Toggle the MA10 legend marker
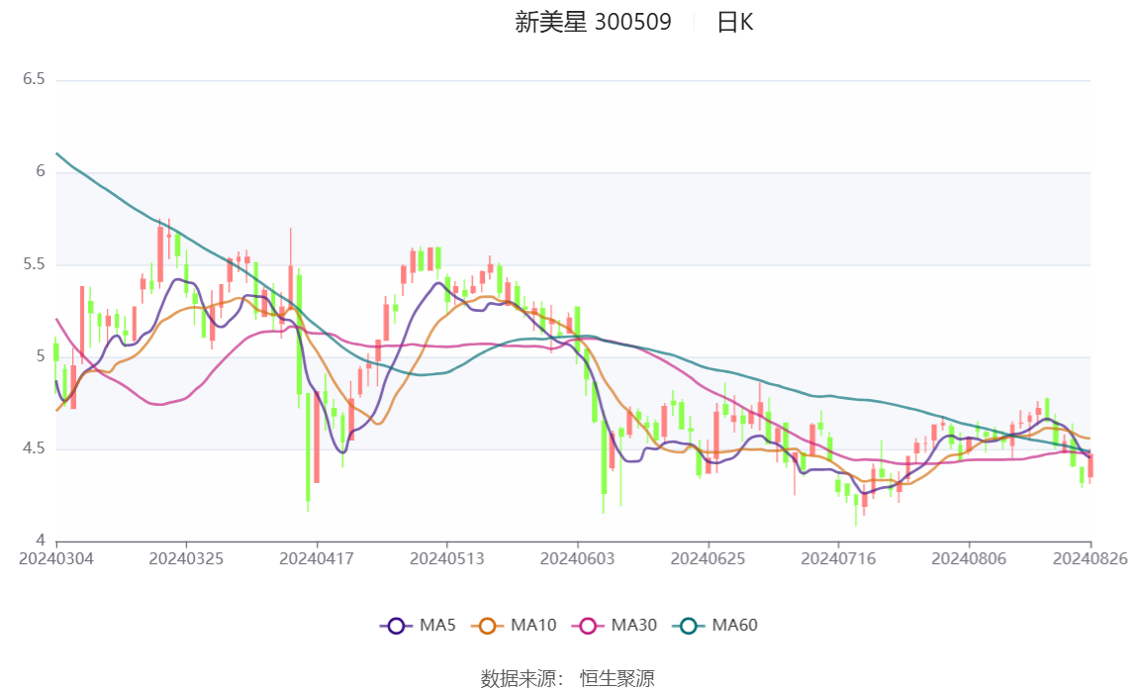1135x692 pixels. 487,626
